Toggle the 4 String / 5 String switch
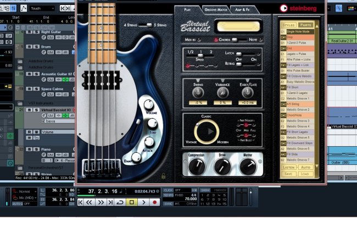357x238 pixels. pos(146,25)
